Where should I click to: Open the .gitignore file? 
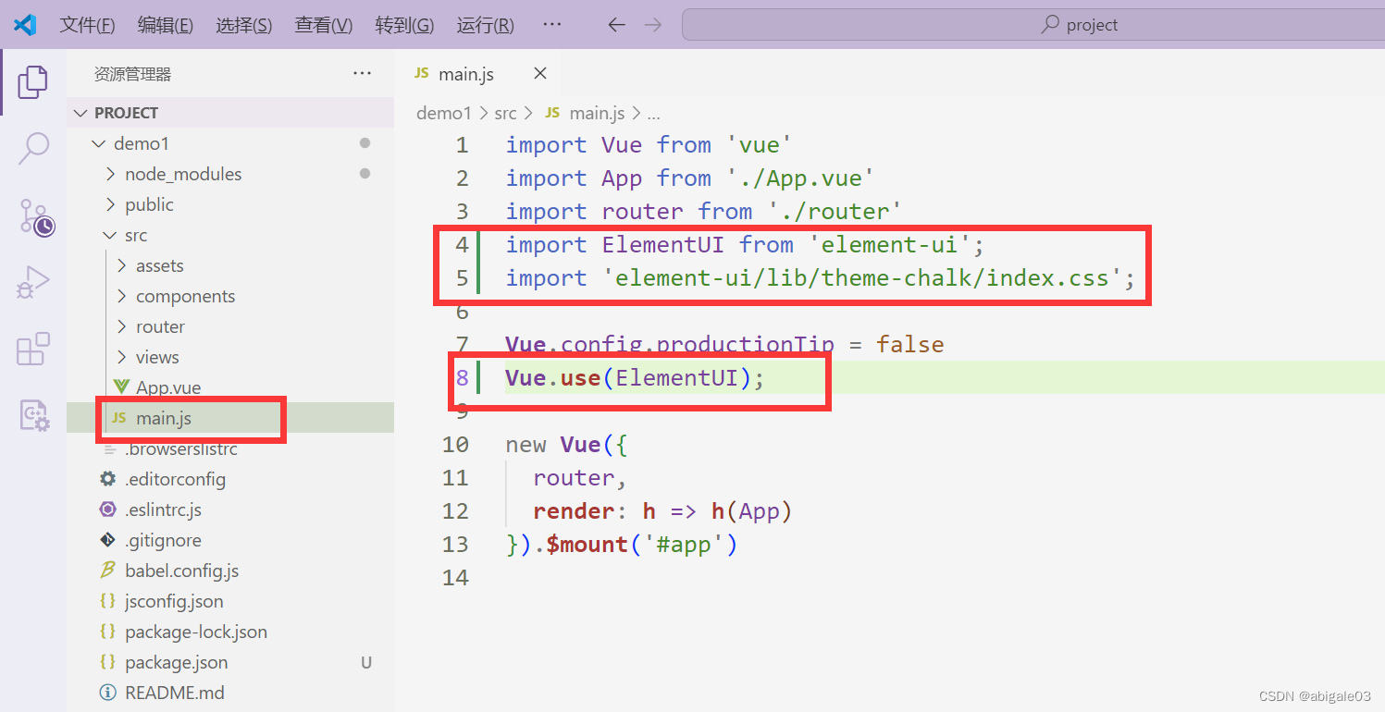pyautogui.click(x=230, y=540)
